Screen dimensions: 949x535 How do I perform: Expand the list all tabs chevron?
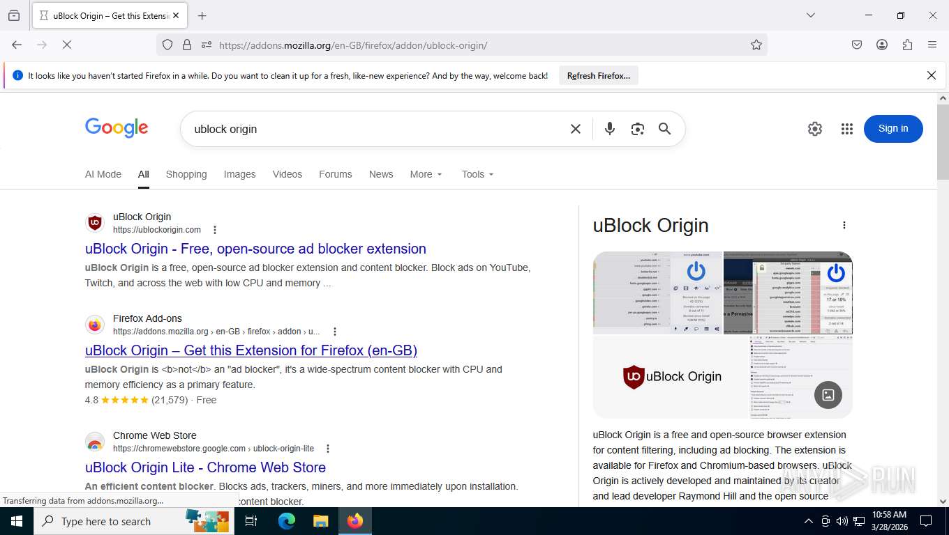point(811,15)
